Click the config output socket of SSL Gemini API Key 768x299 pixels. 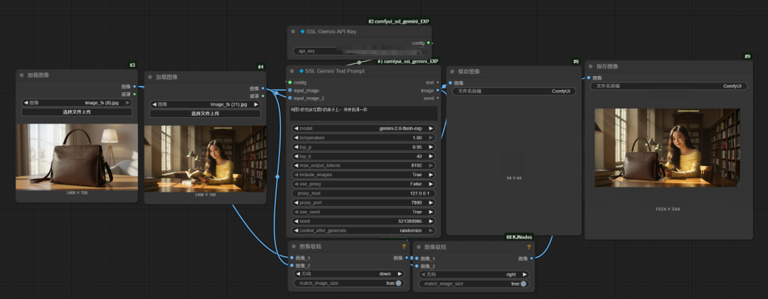[x=429, y=43]
